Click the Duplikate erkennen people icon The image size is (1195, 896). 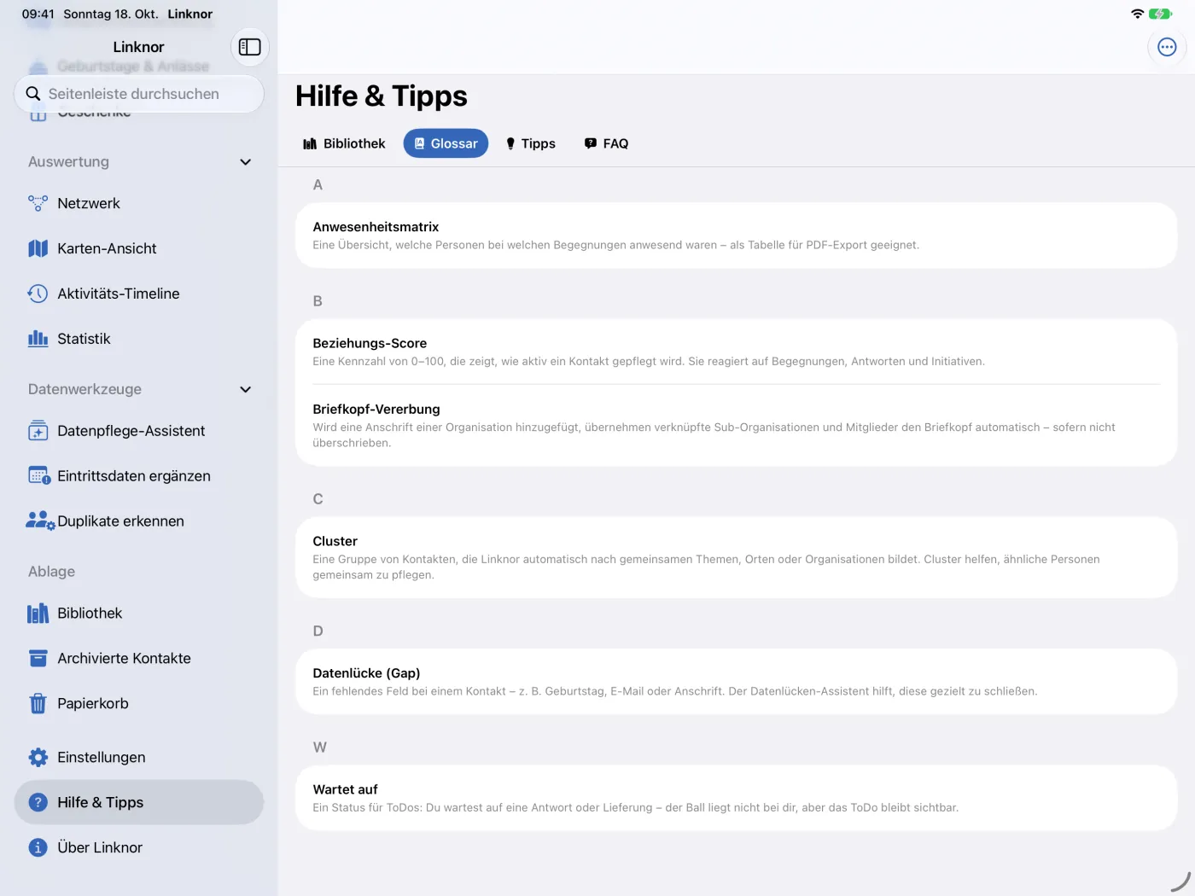(x=40, y=521)
